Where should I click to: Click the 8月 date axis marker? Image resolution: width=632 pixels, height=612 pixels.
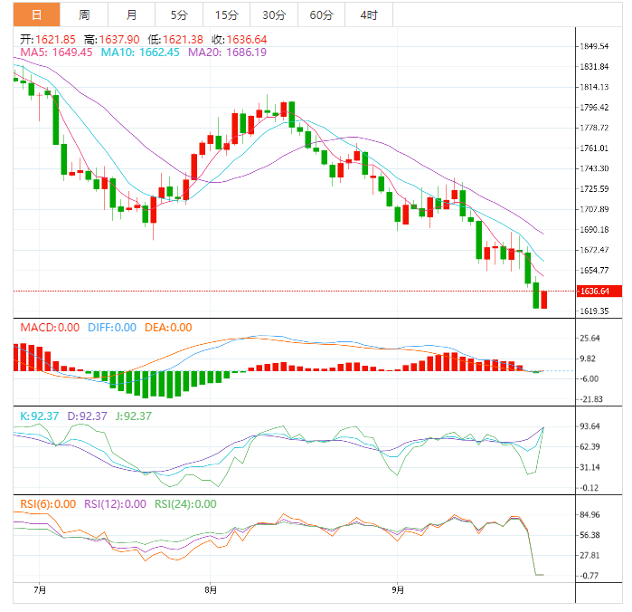click(x=211, y=590)
